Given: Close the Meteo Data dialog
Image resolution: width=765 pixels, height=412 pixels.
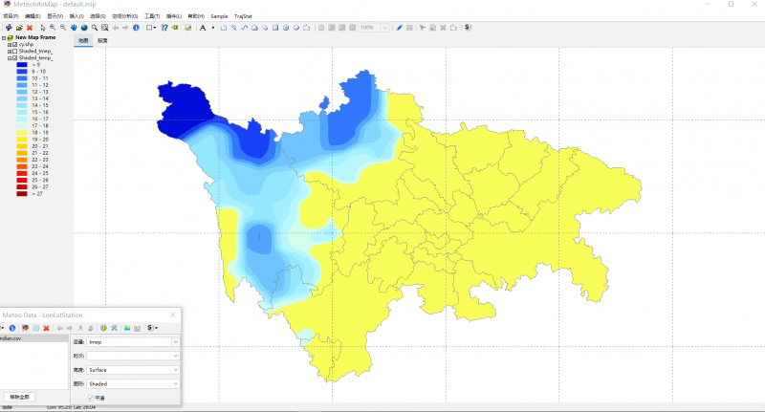Looking at the screenshot, I should (x=172, y=314).
